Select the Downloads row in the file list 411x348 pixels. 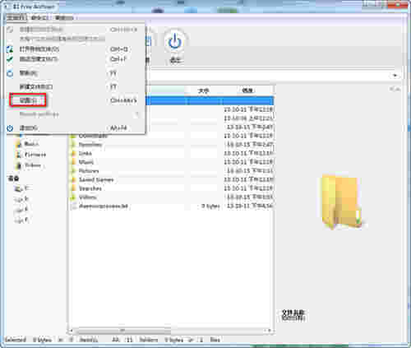(x=171, y=136)
